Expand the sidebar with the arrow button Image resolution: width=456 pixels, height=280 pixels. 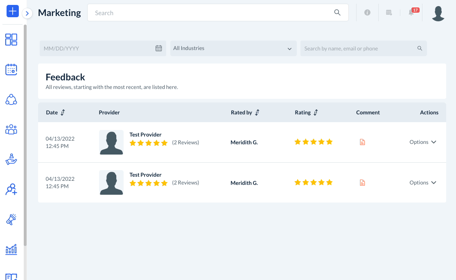27,14
